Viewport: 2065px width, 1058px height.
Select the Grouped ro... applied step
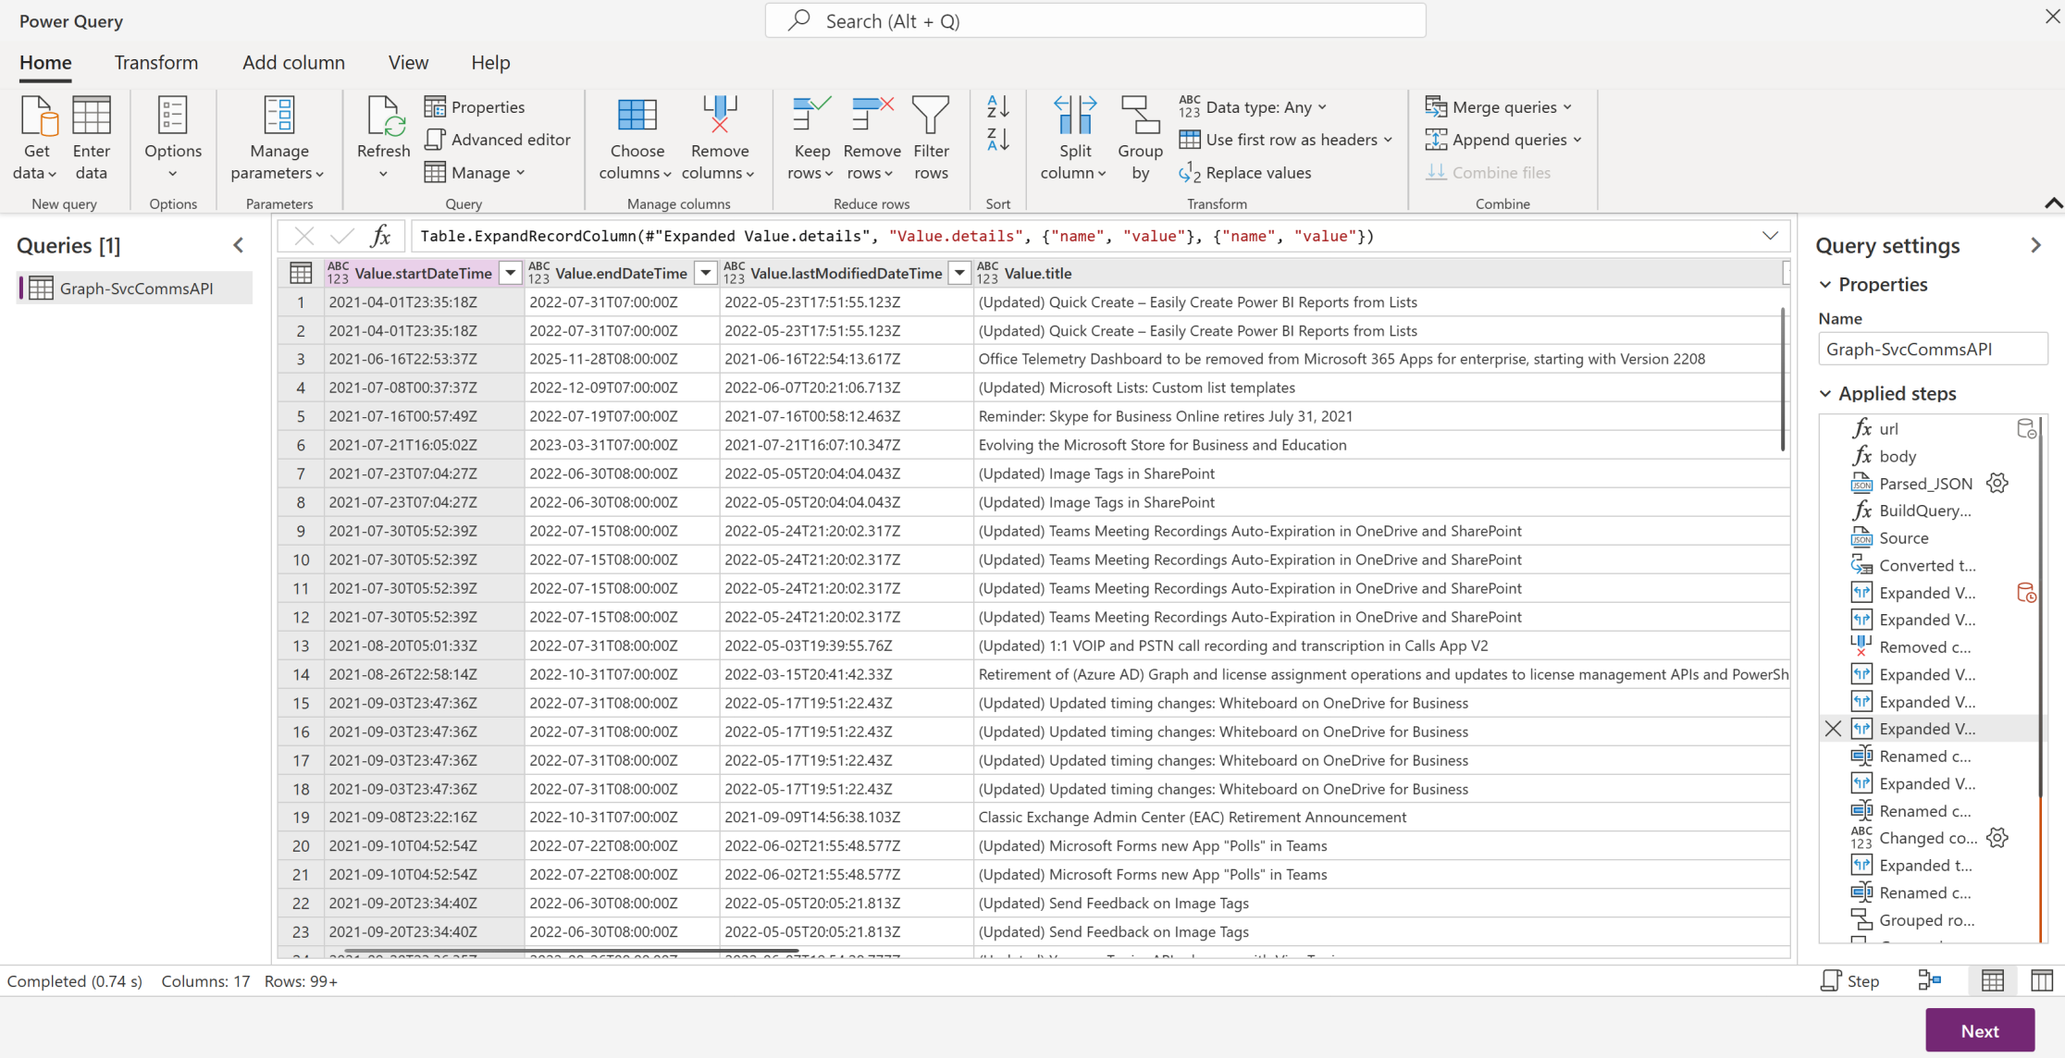pyautogui.click(x=1925, y=920)
